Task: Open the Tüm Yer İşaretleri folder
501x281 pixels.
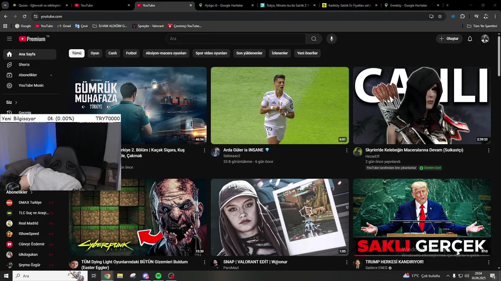Action: coord(482,26)
